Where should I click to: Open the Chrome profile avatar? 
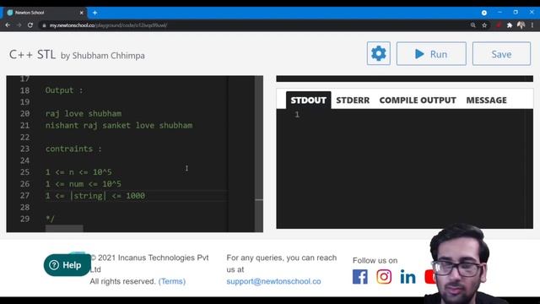coord(521,24)
